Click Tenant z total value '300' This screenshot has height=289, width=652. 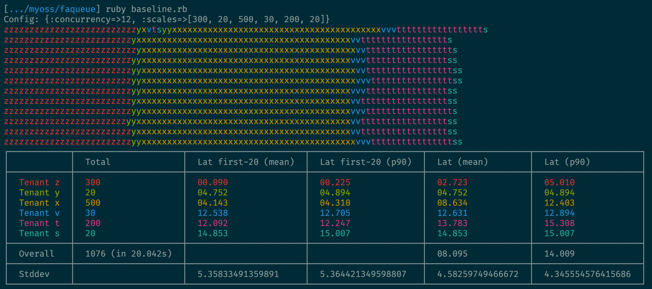click(93, 182)
